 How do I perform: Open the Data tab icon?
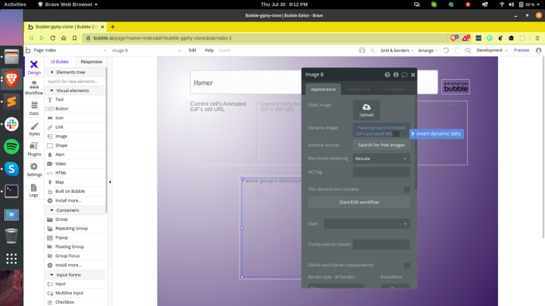[34, 108]
